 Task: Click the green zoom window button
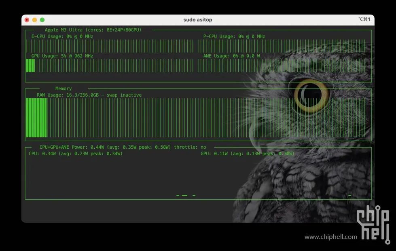tap(42, 20)
